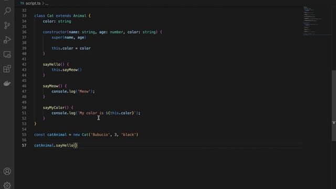Click line number 55 in the gutter

(x=24, y=134)
